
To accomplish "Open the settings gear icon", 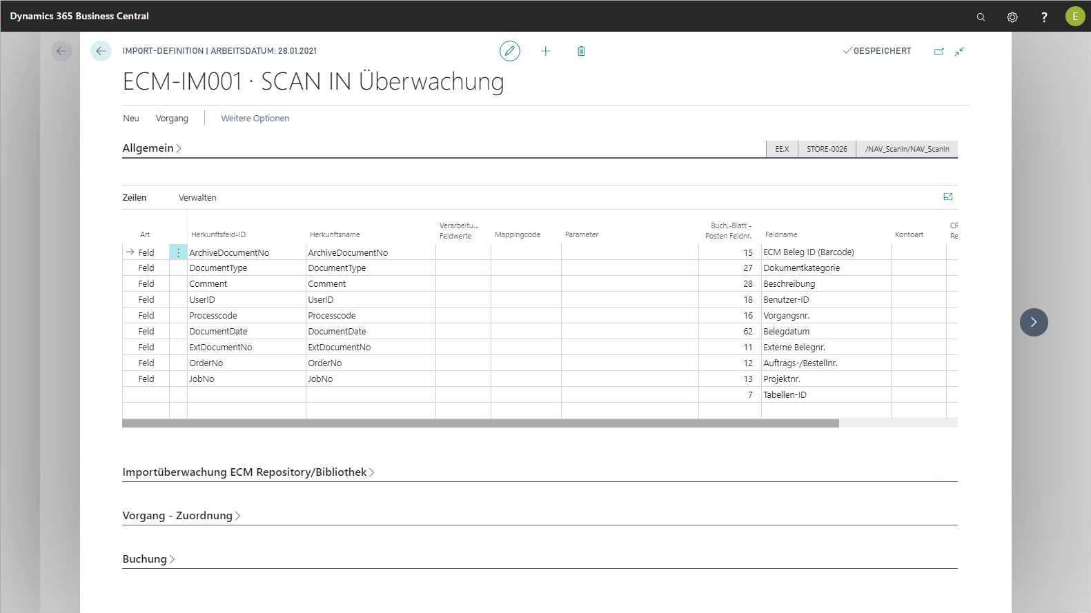I will point(1012,17).
